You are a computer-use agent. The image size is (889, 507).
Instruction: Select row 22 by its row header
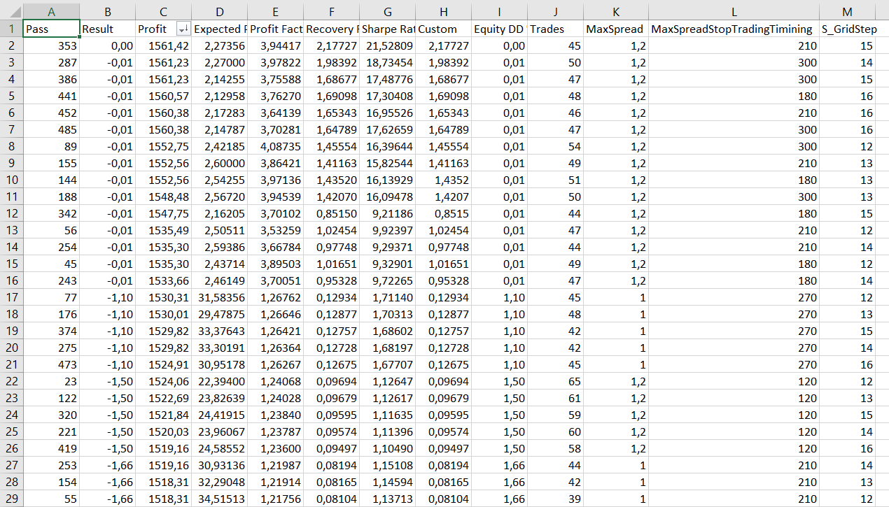[11, 381]
